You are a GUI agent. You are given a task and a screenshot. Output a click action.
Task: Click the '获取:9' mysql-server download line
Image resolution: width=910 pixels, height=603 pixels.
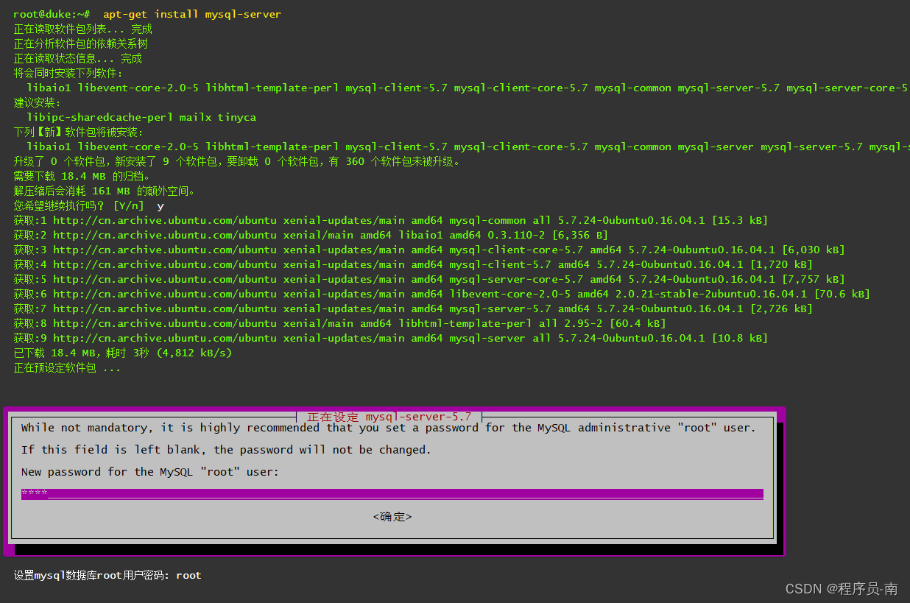390,338
